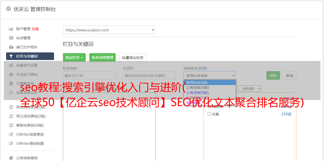
Task: Click the refresh icon for 同义词伪原创[1版]
Action: coord(11,107)
